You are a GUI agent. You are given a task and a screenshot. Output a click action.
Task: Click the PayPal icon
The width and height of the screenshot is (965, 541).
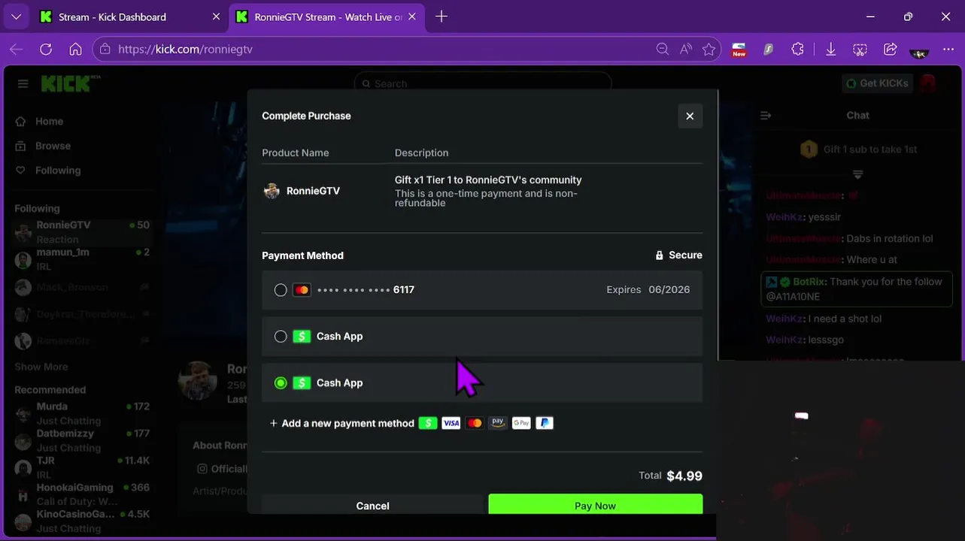tap(545, 423)
